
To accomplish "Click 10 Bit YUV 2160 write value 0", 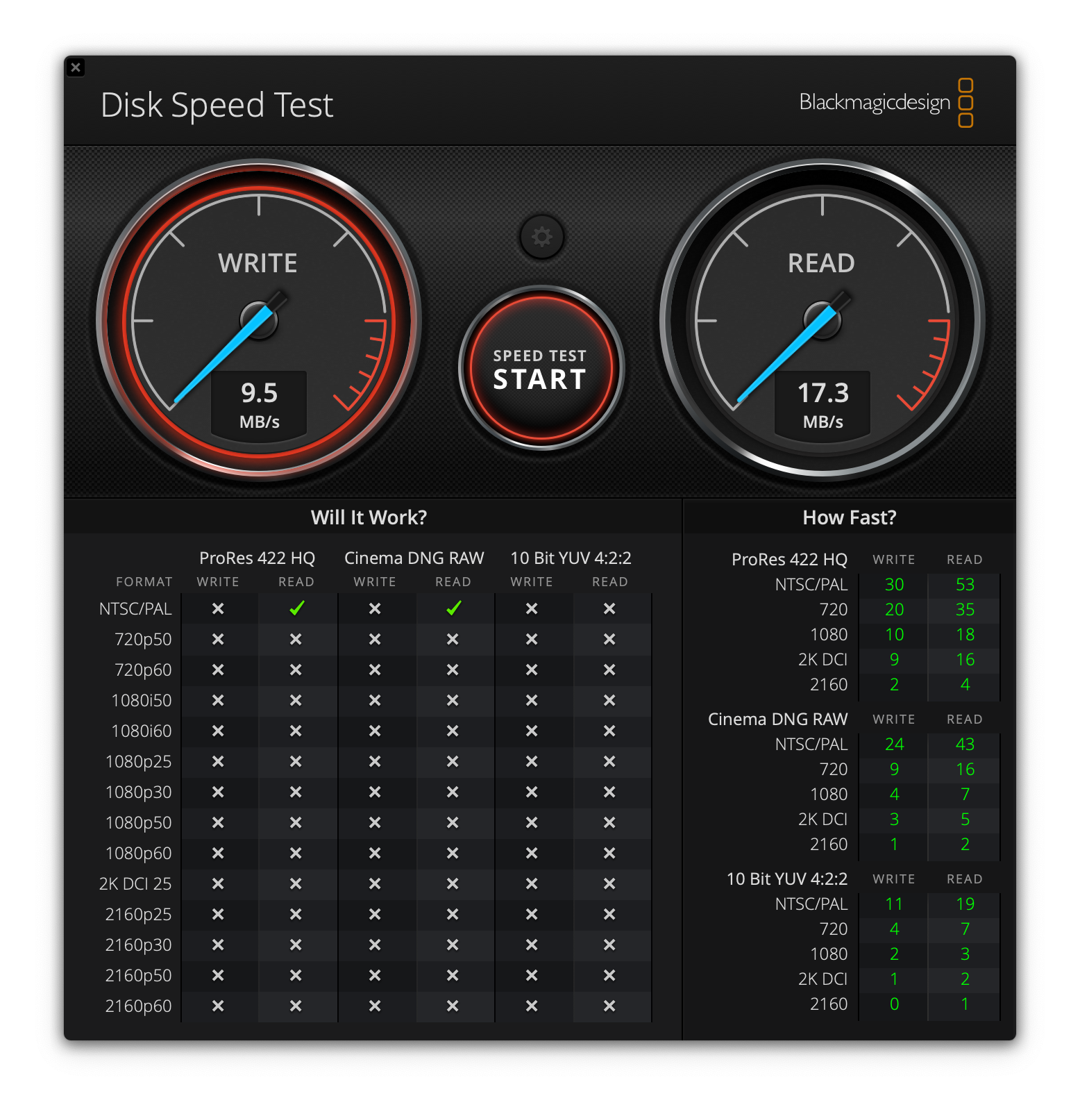I will 894,1004.
